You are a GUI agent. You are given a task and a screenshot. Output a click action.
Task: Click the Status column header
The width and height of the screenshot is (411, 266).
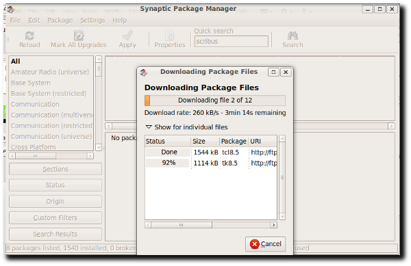168,142
